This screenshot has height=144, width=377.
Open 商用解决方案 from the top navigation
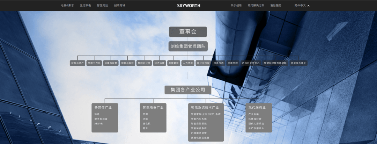pos(256,6)
